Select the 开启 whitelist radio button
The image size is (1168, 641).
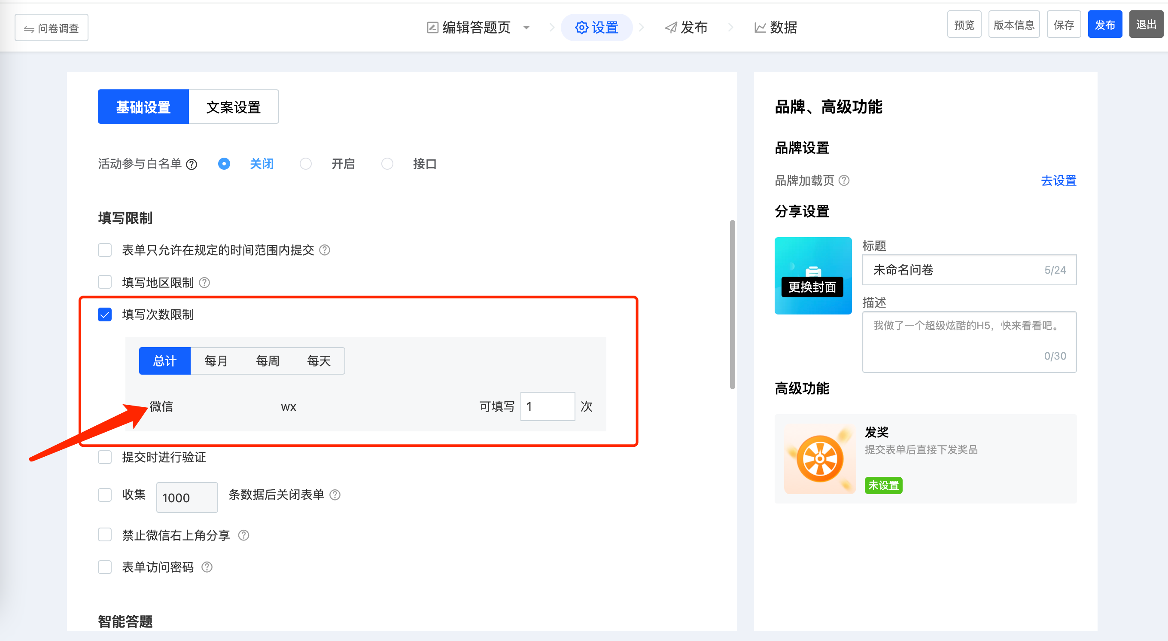click(306, 164)
